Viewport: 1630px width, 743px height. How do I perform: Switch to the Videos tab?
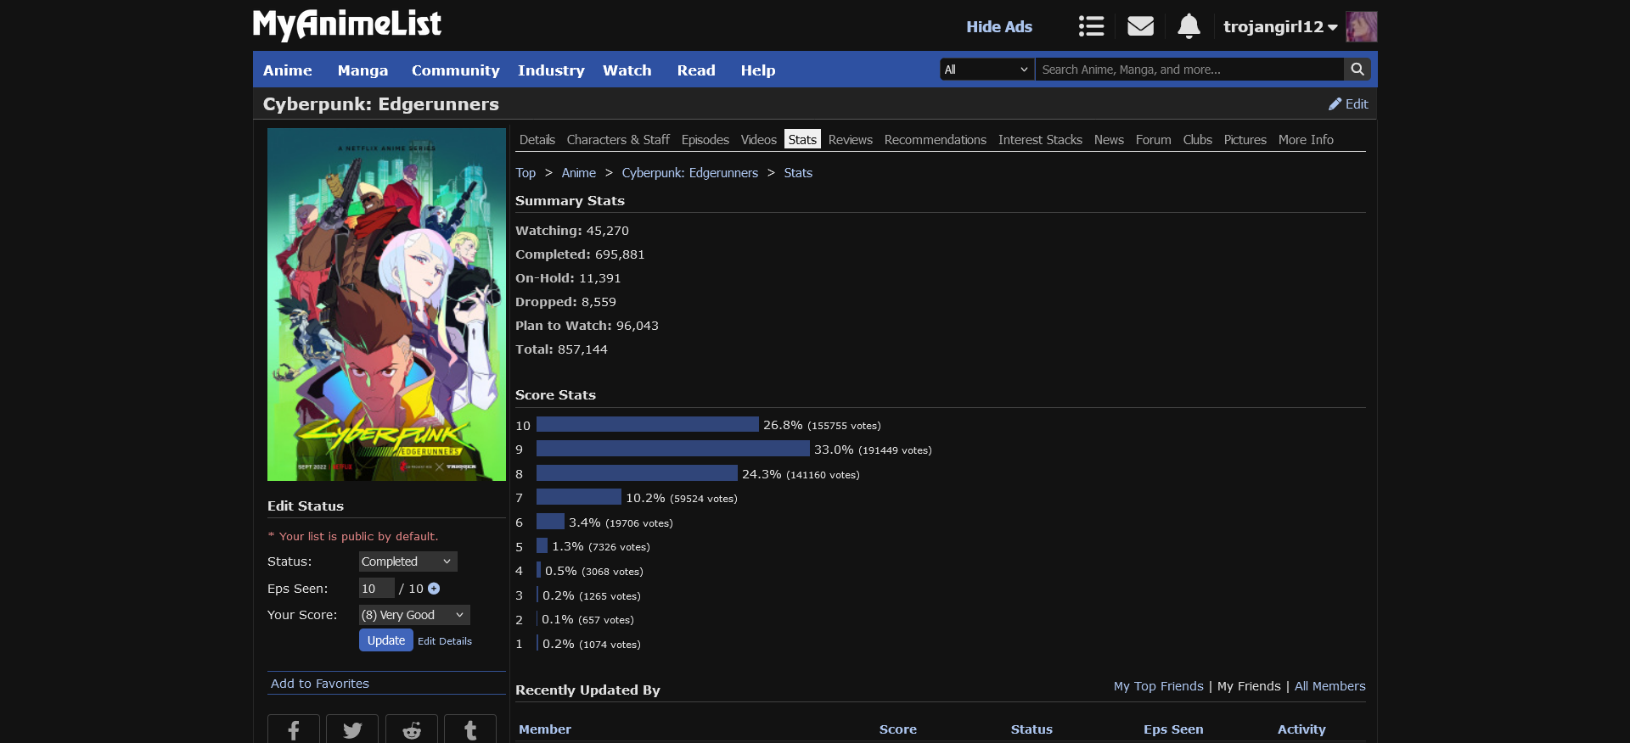(x=759, y=140)
